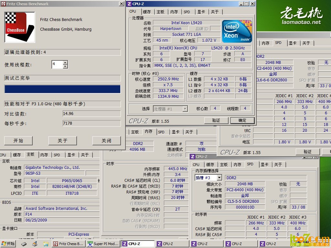This screenshot has width=331, height=248.
Task: Click the code name Harpertown
Action: [x=171, y=29]
